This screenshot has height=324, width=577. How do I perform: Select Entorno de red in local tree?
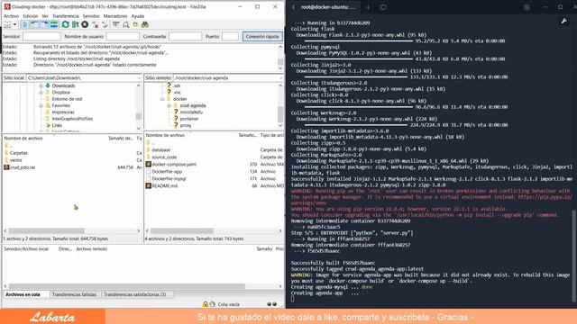pos(67,99)
